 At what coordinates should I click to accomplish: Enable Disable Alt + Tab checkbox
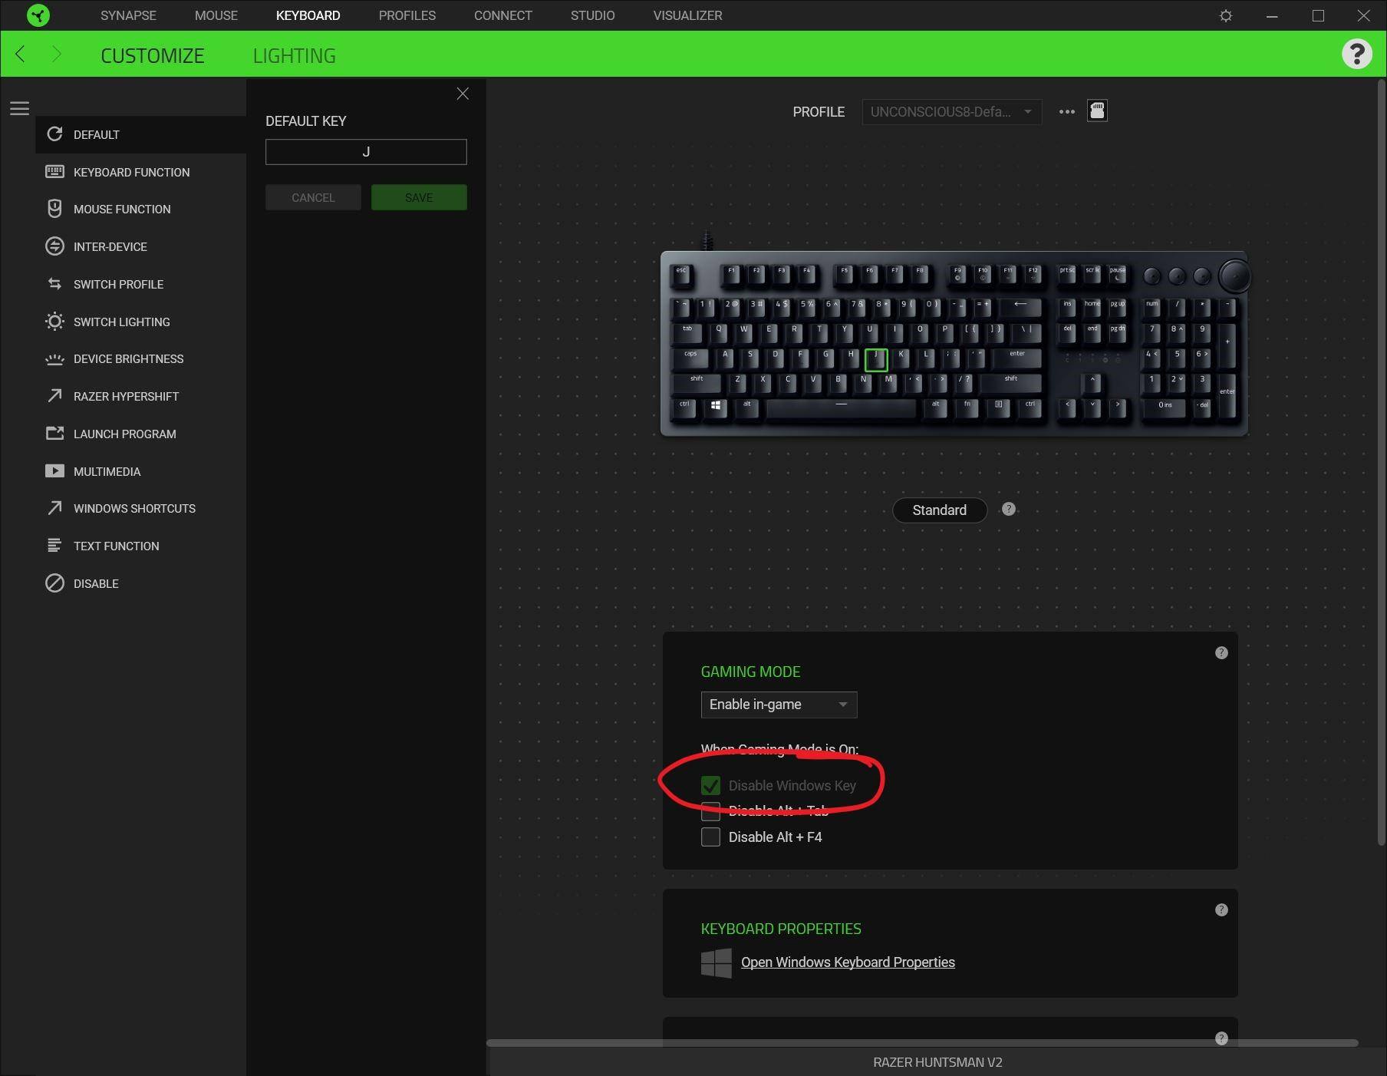click(710, 811)
